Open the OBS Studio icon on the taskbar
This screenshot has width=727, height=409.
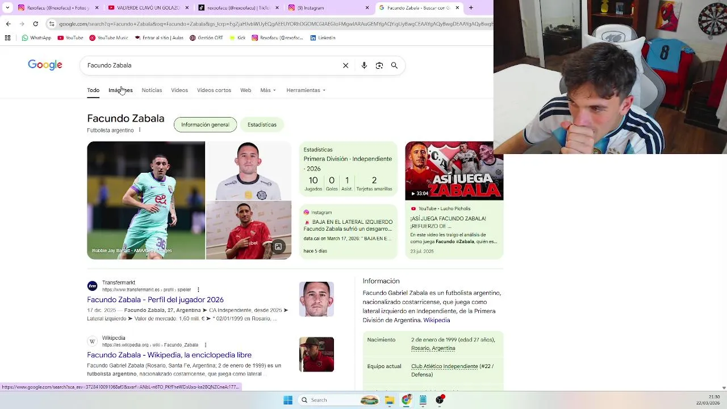click(x=440, y=400)
